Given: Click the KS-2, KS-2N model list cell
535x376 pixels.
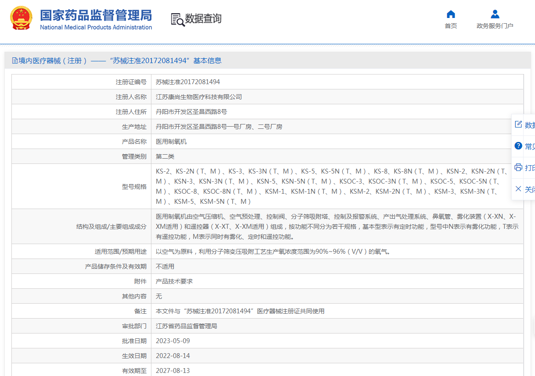Looking at the screenshot, I should tap(338, 186).
